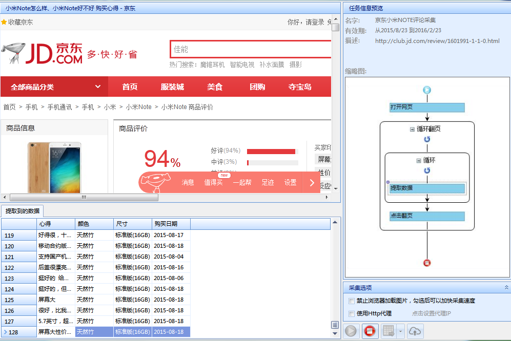Click the export data table icon
The image size is (511, 341).
(389, 331)
